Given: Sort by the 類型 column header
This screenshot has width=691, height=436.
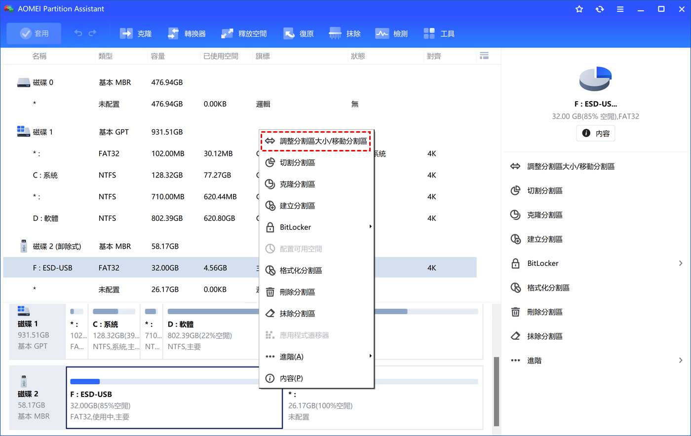Looking at the screenshot, I should point(106,56).
